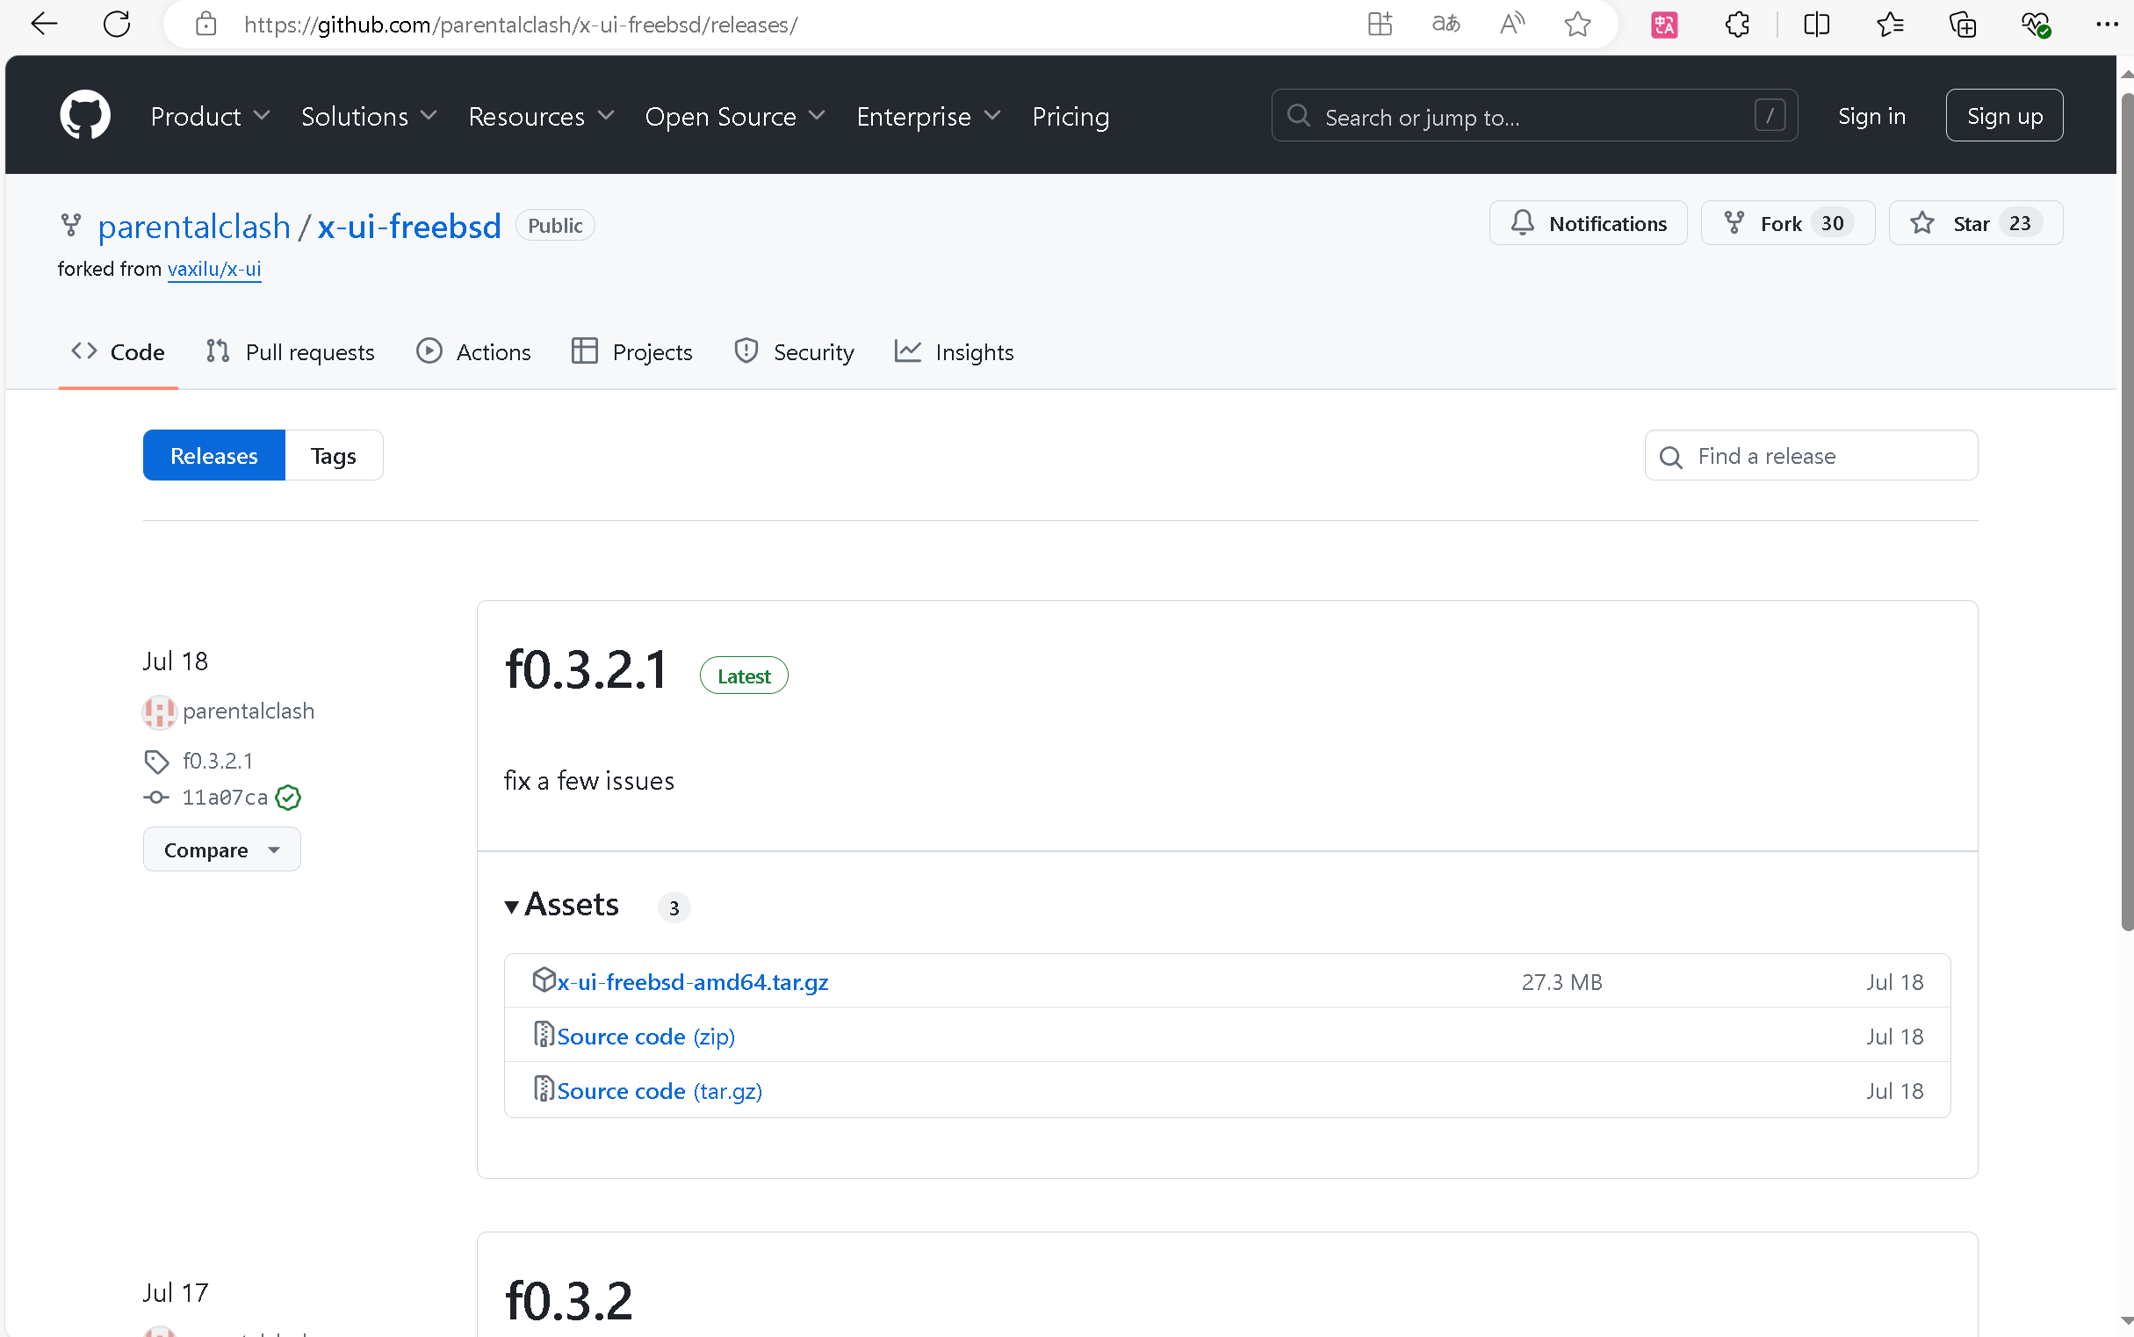Click the package icon beside x-ui-freebsd-amd64.tar.gz

(x=544, y=979)
